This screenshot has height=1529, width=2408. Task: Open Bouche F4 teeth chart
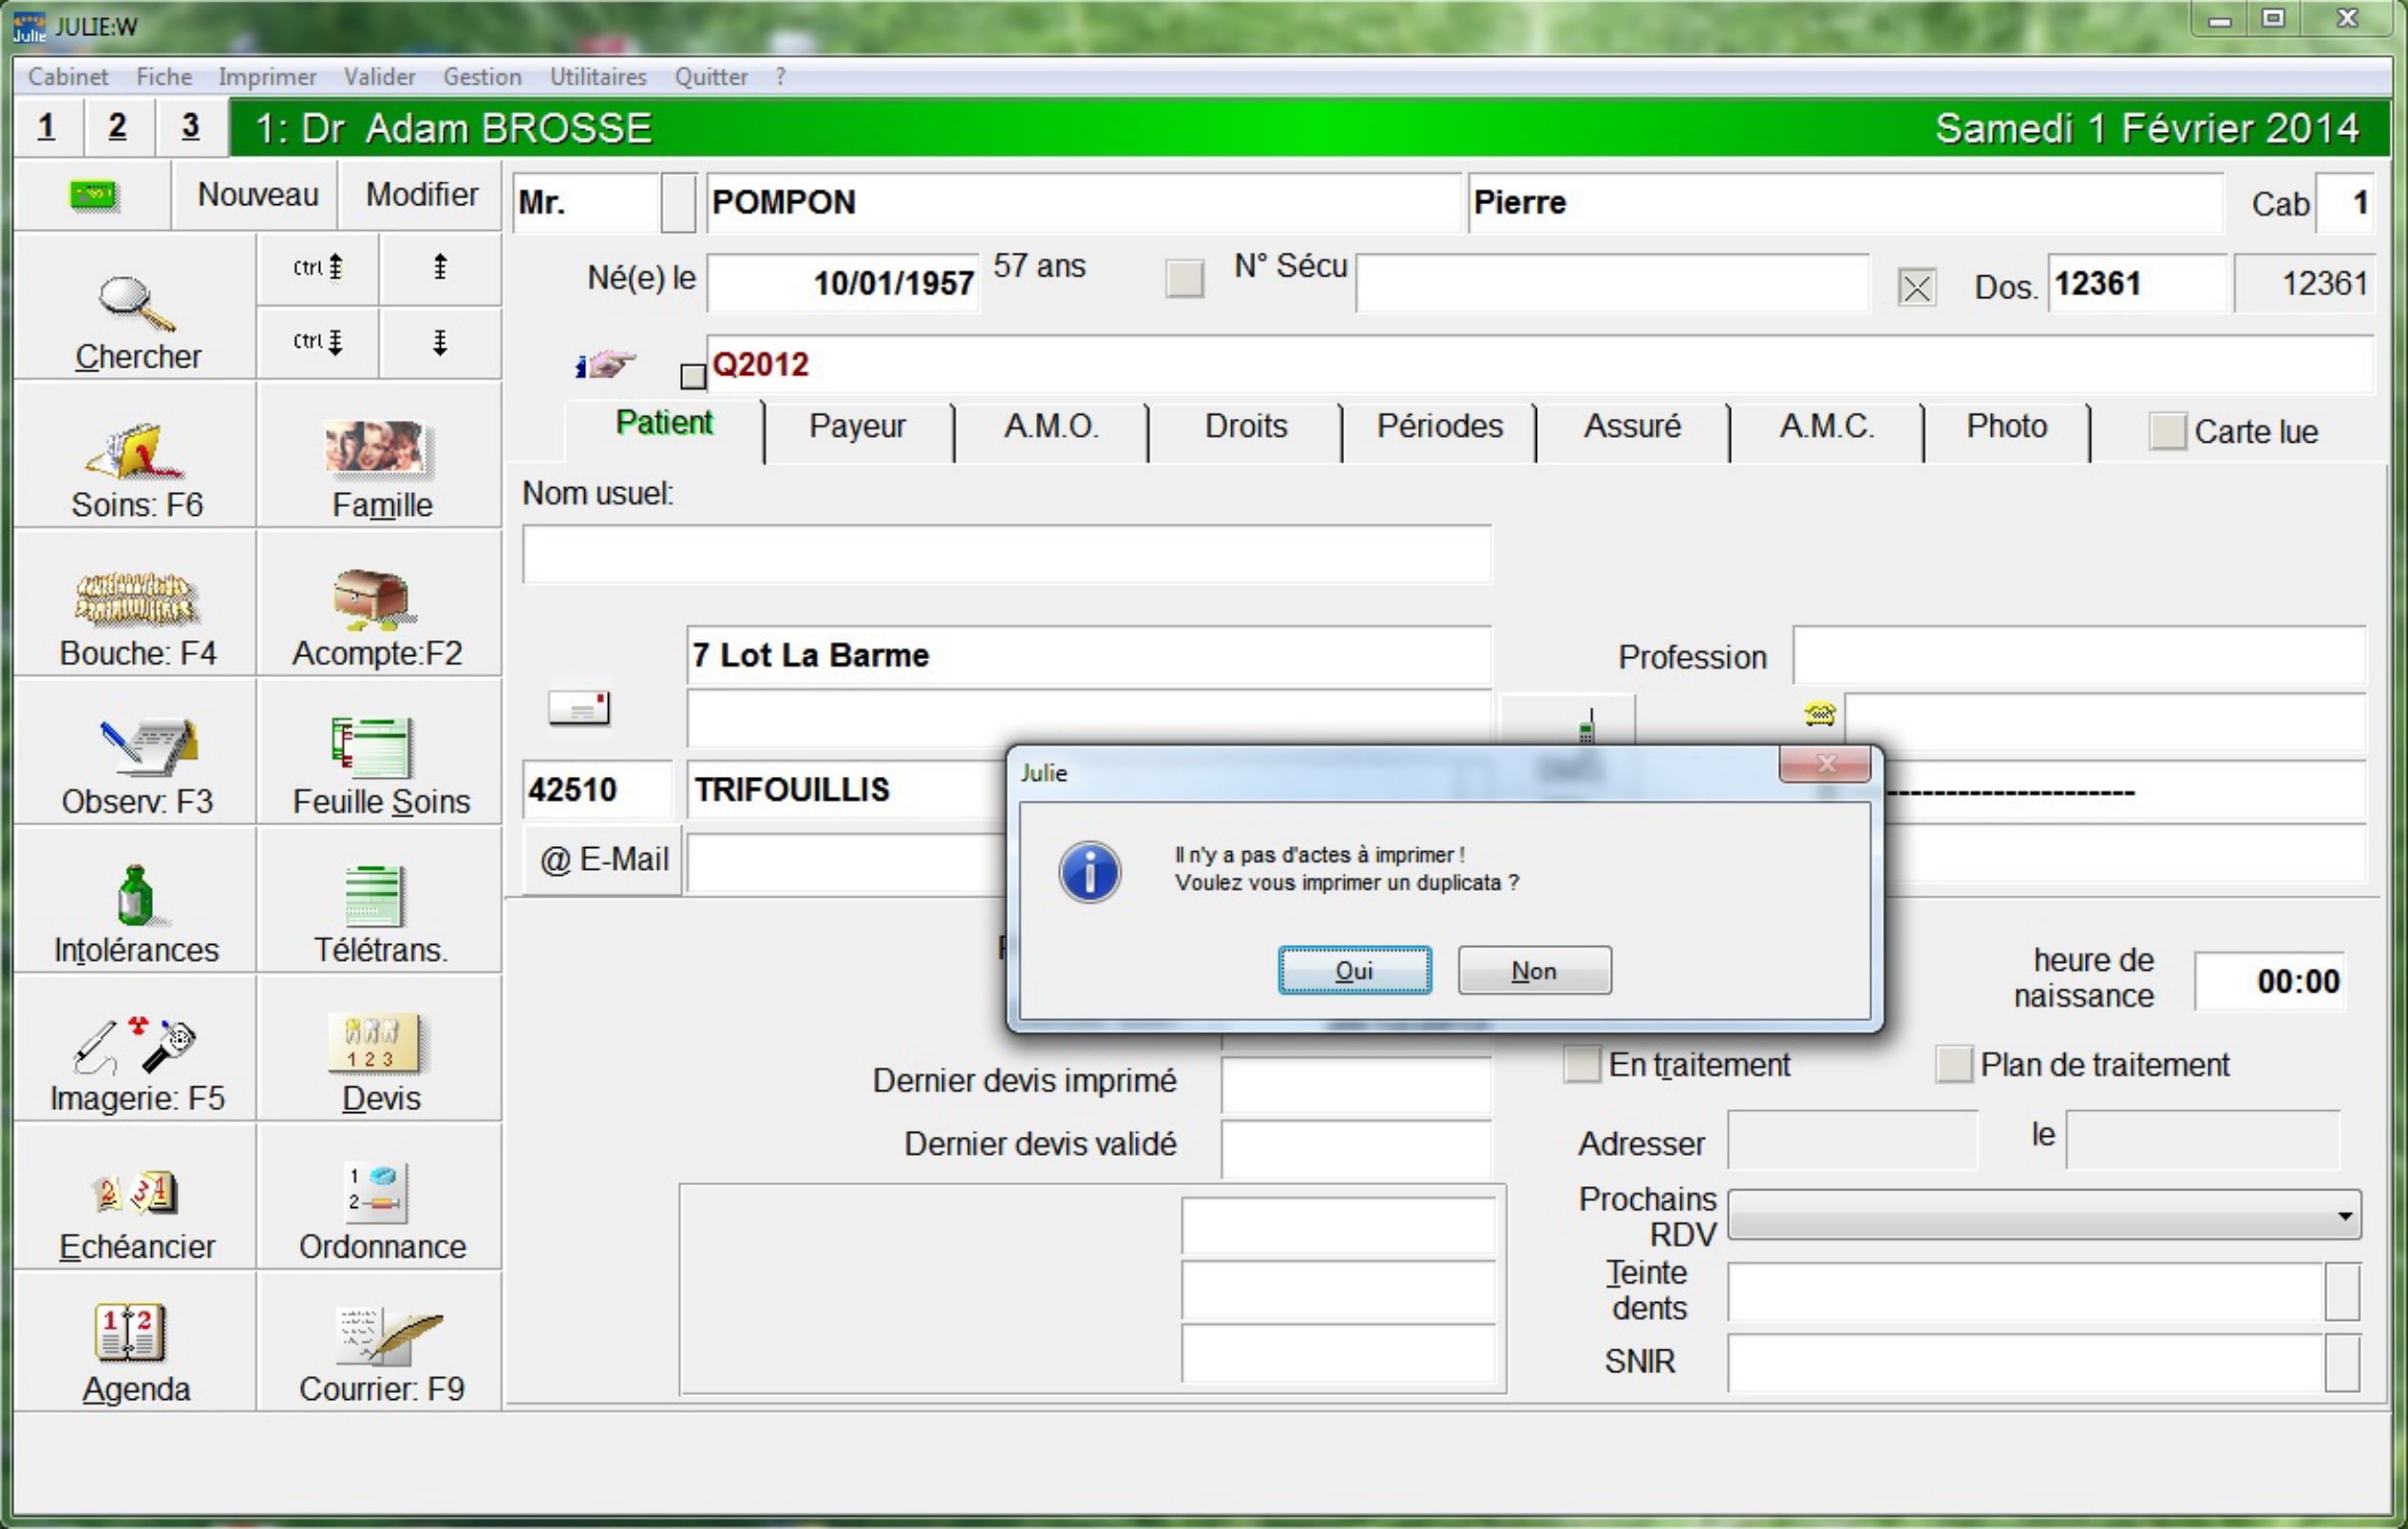click(136, 600)
